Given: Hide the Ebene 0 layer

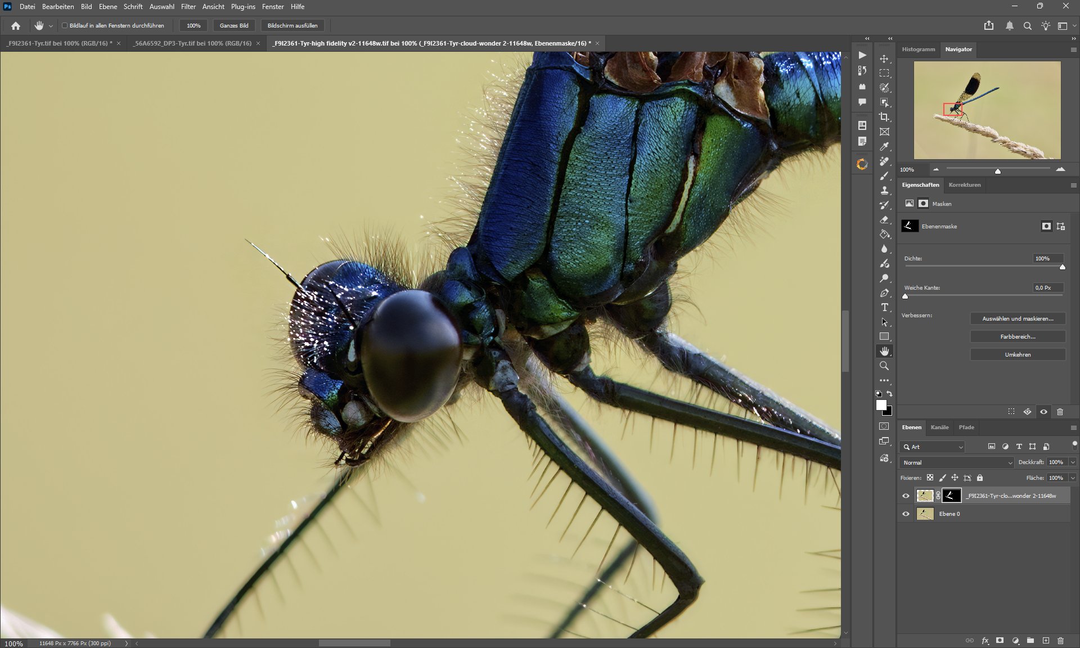Looking at the screenshot, I should 906,514.
